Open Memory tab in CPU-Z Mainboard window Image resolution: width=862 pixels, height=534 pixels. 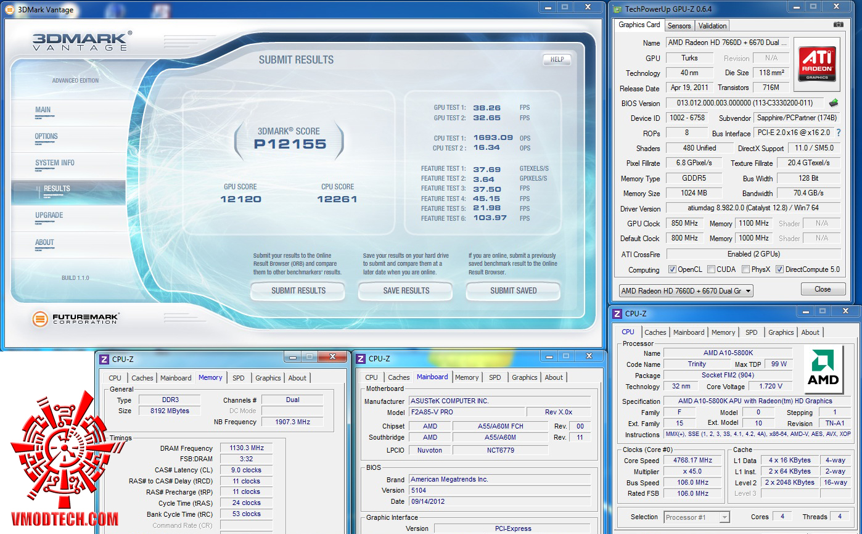click(x=467, y=377)
